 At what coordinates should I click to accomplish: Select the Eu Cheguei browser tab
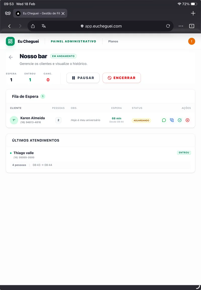point(39,13)
